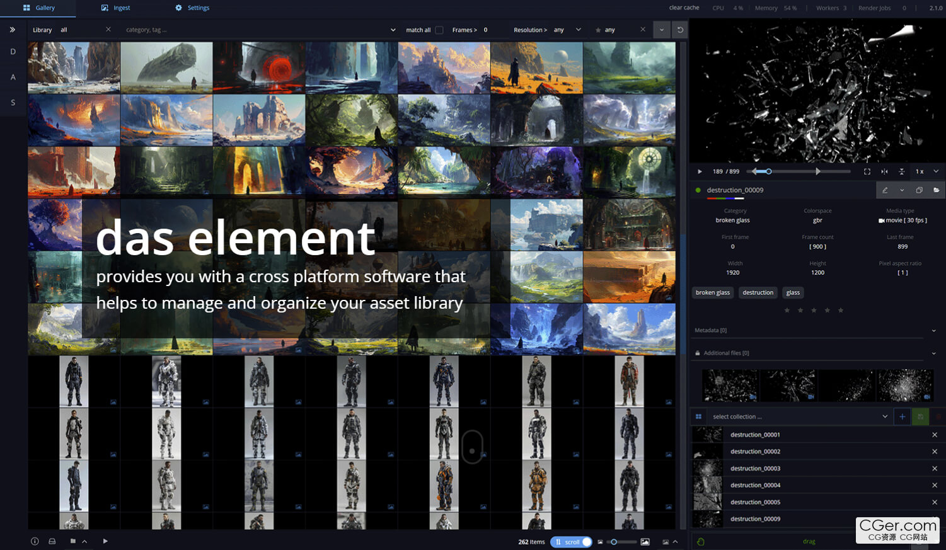The image size is (946, 550).
Task: Click the thumbnail size slider handle
Action: click(614, 542)
